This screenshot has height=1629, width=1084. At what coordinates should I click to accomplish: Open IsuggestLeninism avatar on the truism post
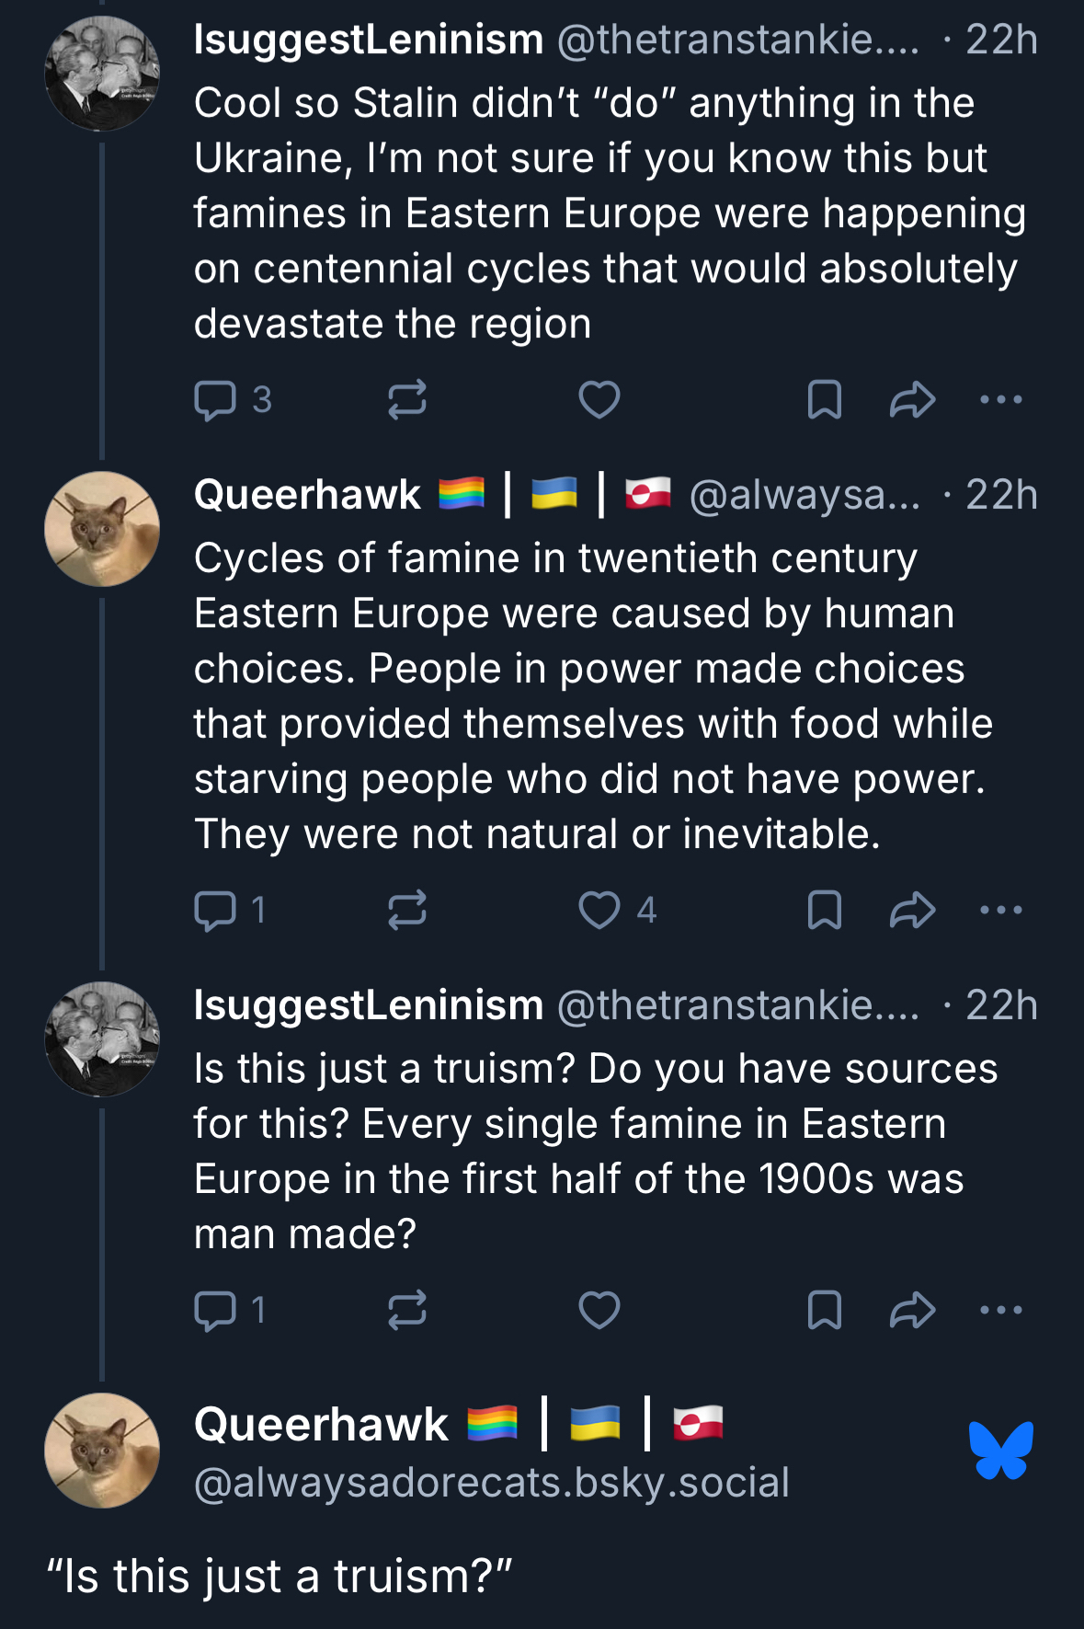point(102,1039)
